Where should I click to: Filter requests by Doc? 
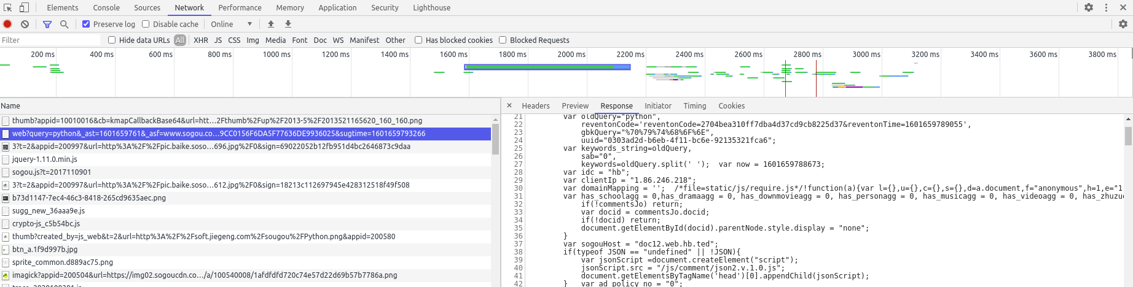(320, 40)
